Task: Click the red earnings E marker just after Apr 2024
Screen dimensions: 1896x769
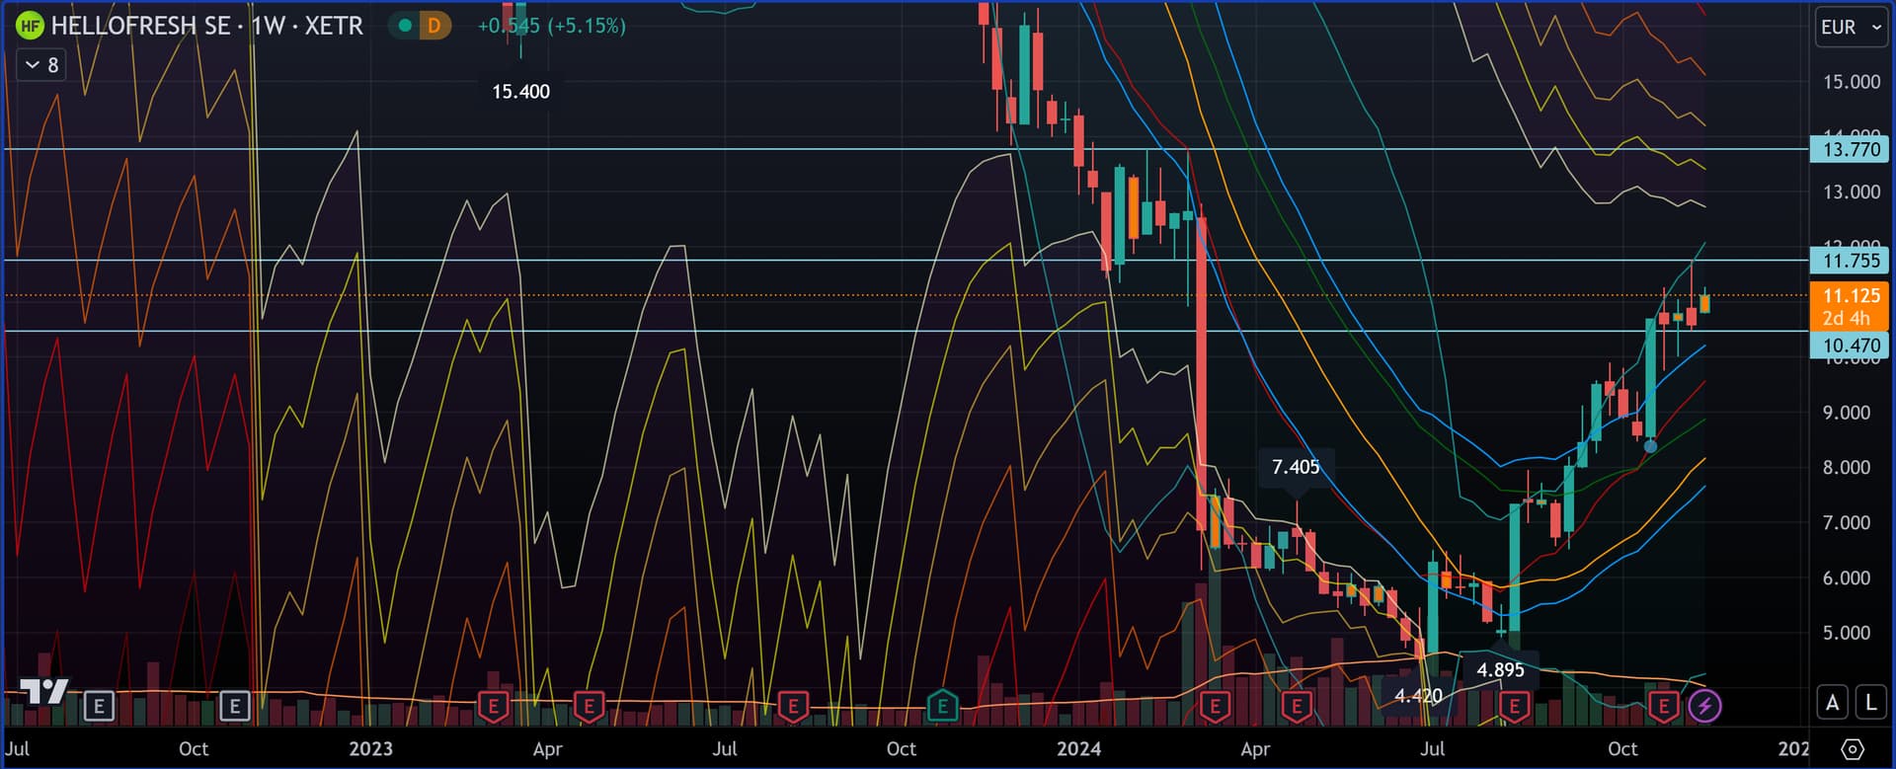Action: click(x=1297, y=706)
